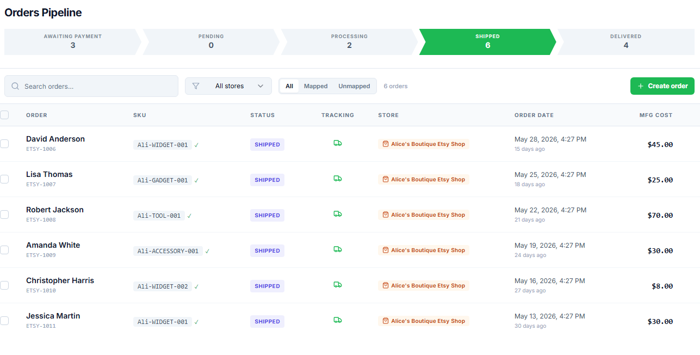Filter by Unmapped orders
700x355 pixels.
354,86
